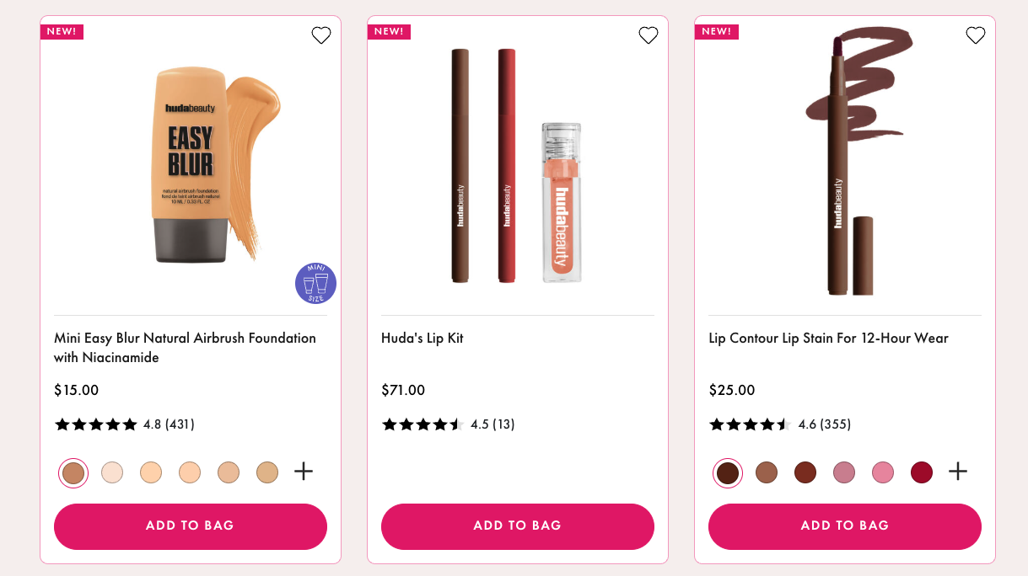1028x576 pixels.
Task: Add Mini Easy Blur foundation to bag
Action: [x=191, y=525]
